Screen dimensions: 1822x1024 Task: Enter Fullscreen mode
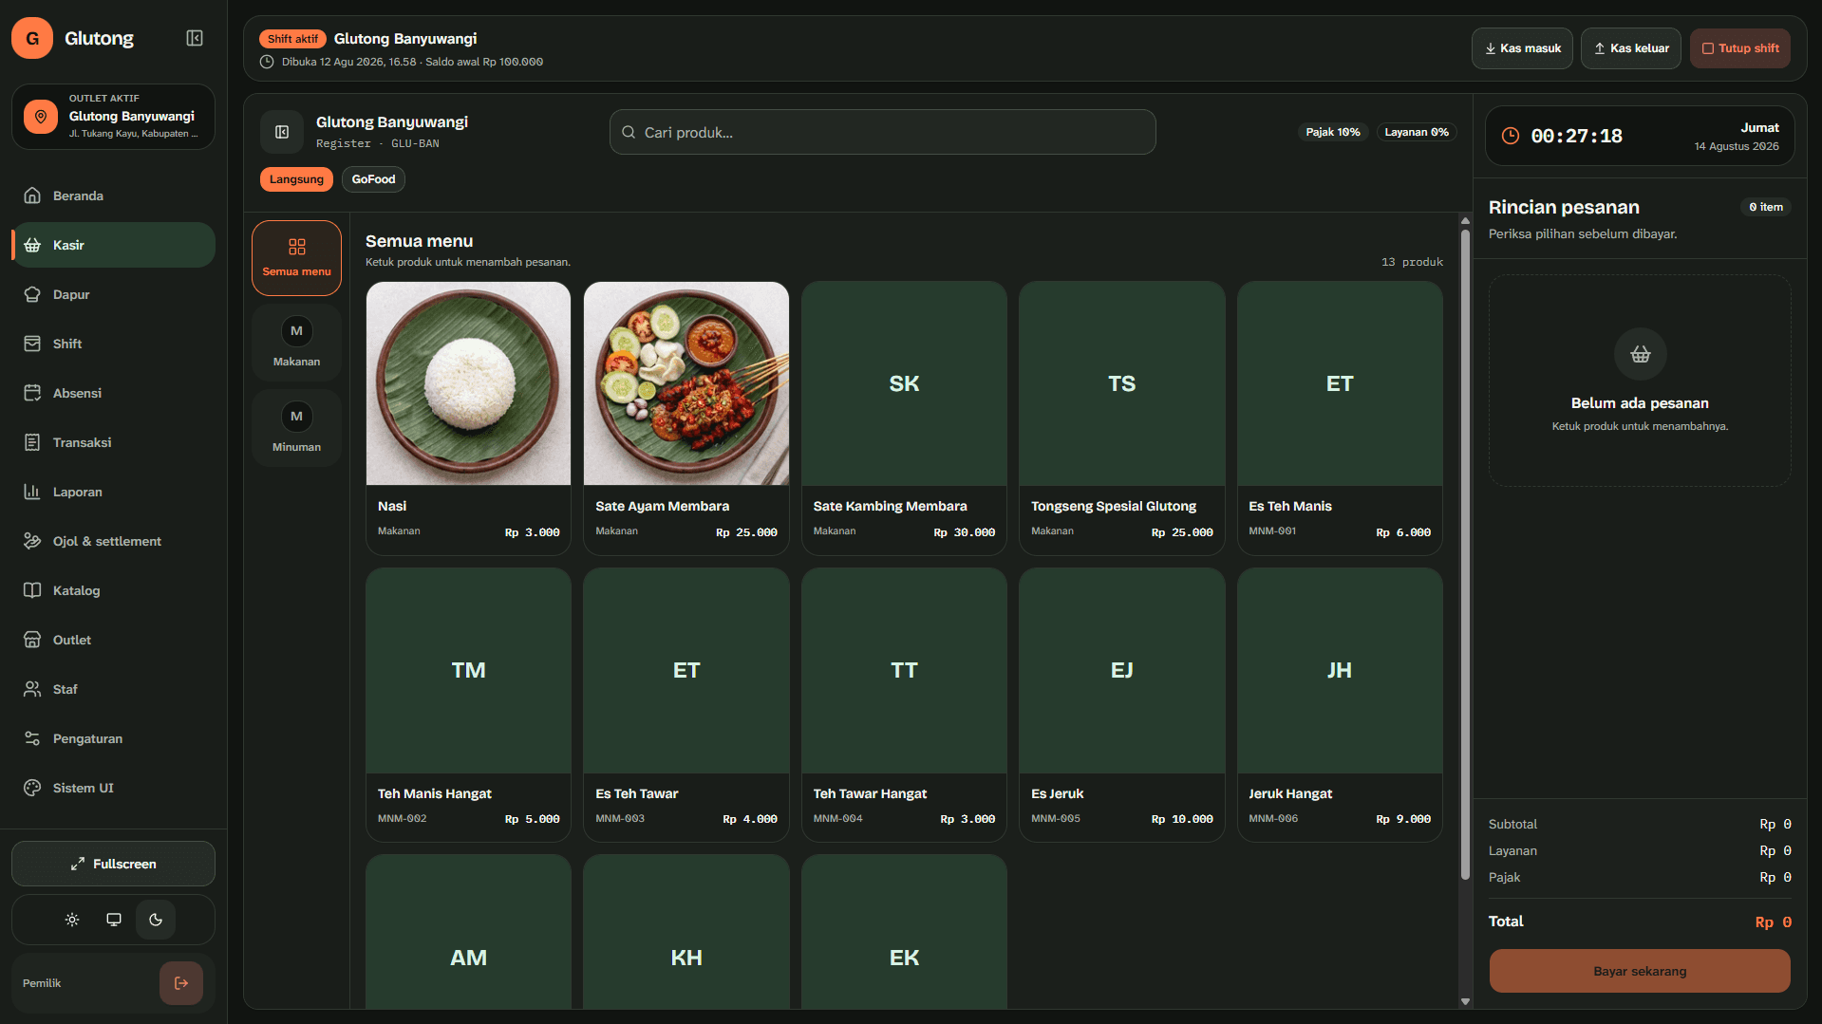click(113, 864)
